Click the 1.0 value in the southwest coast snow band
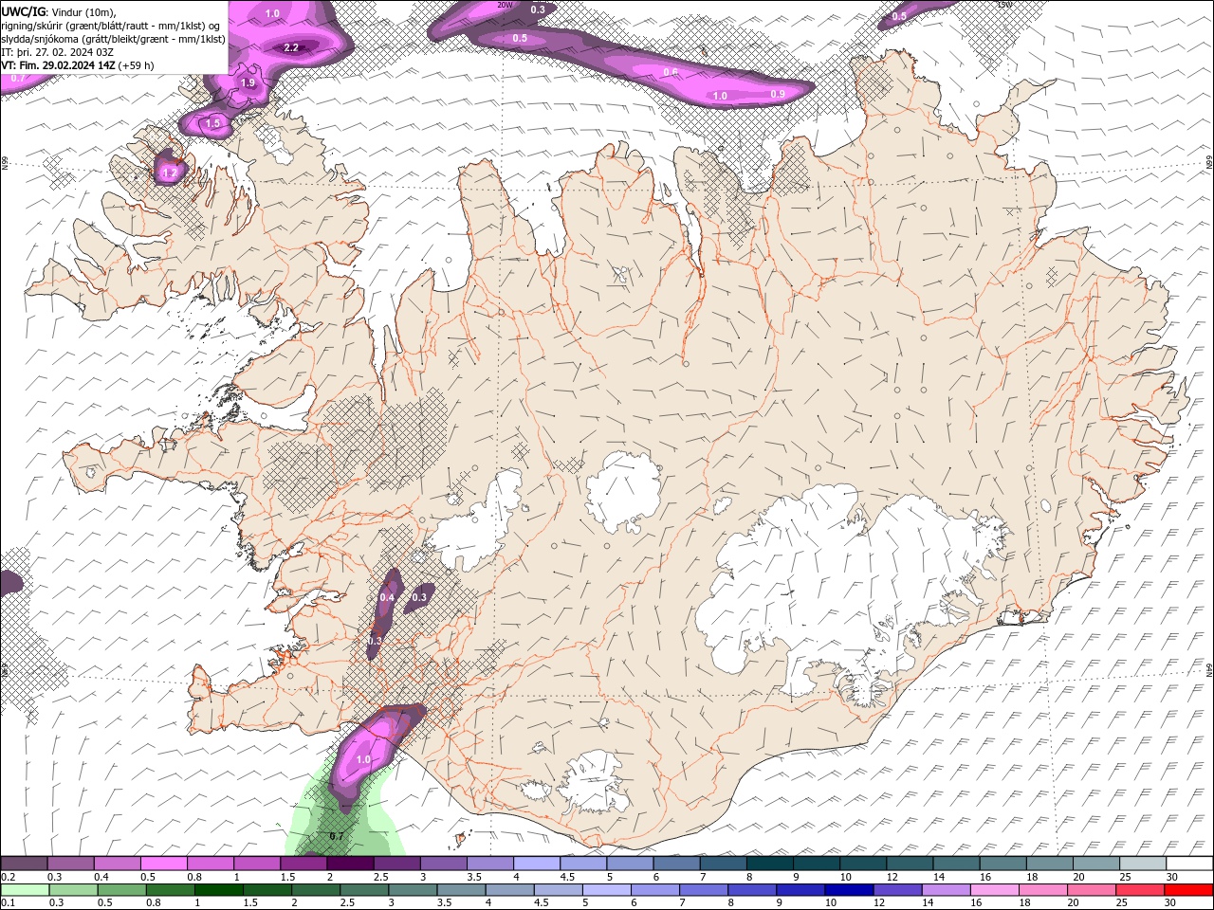 [x=363, y=760]
